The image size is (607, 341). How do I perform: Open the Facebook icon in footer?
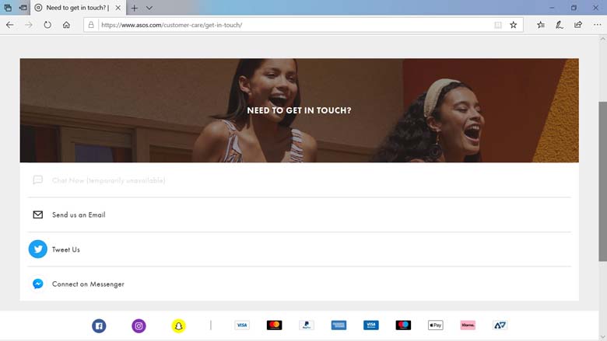pyautogui.click(x=99, y=325)
